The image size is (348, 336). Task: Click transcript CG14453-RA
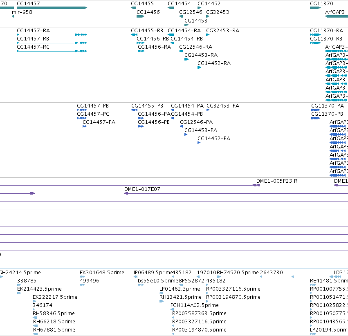coord(201,55)
